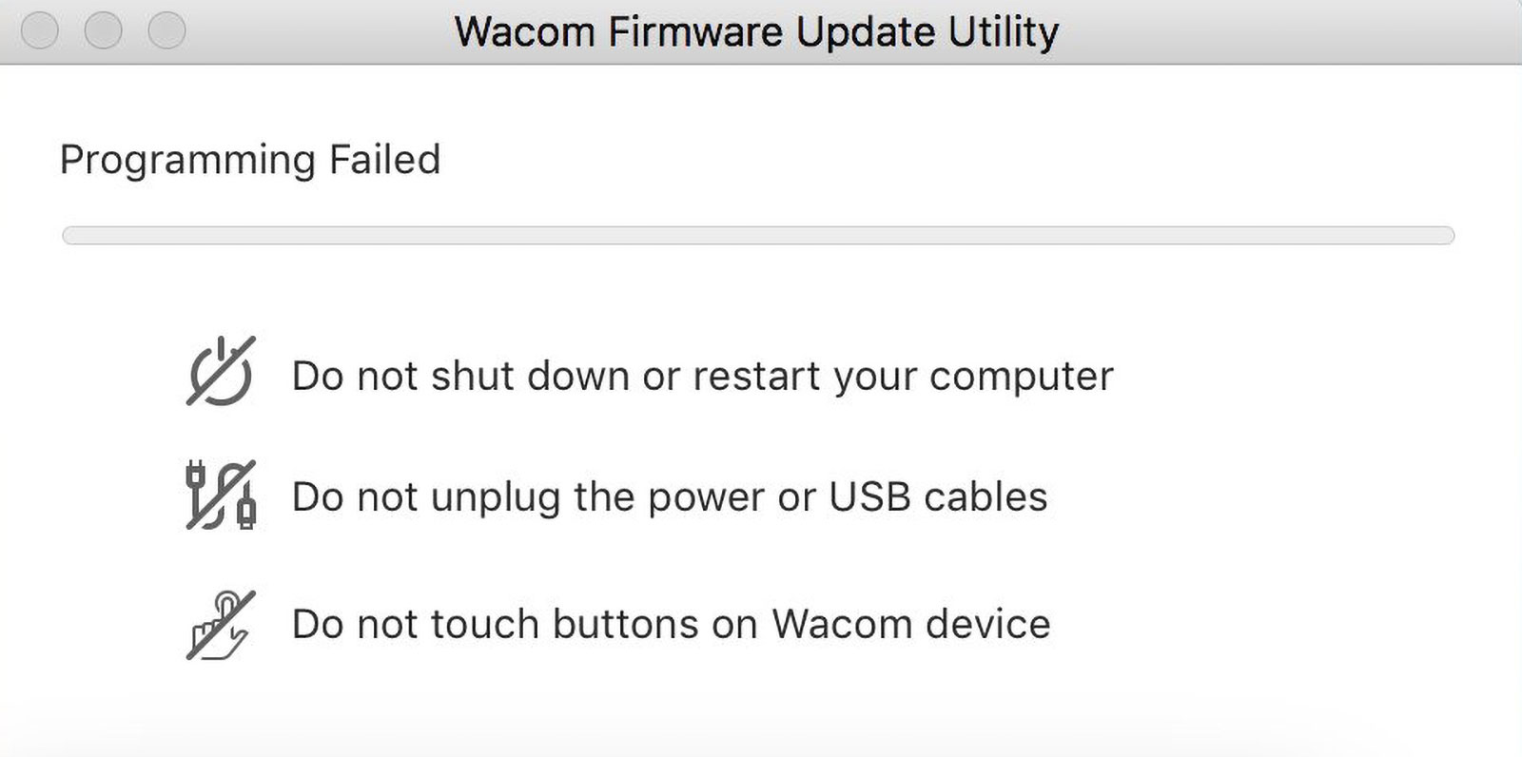The height and width of the screenshot is (757, 1522).
Task: Click the word computer in the first warning
Action: coord(1021,377)
